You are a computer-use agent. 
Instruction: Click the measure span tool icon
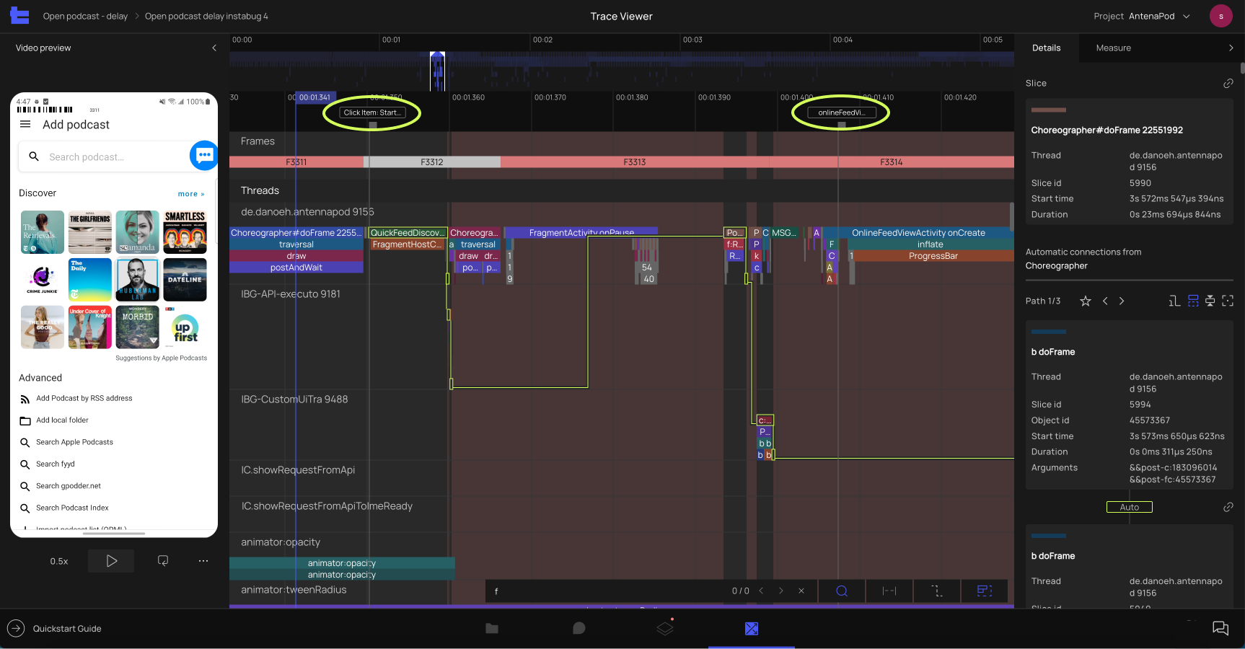[889, 591]
